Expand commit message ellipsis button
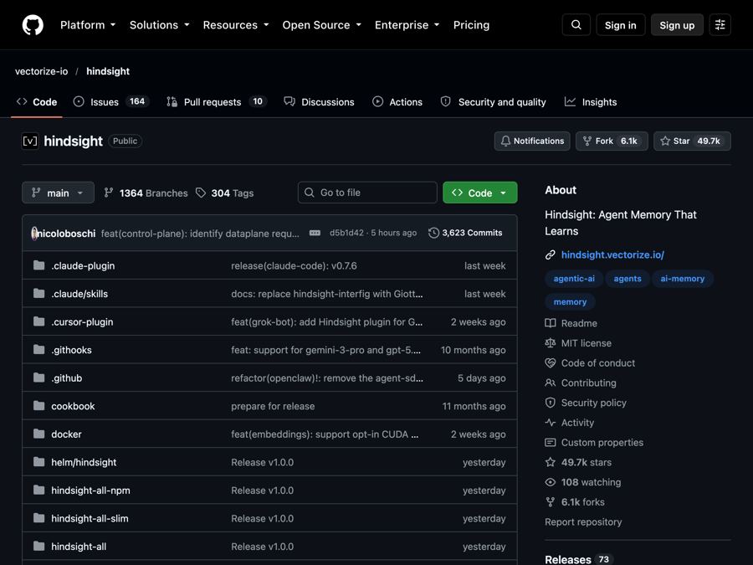The height and width of the screenshot is (565, 753). click(x=315, y=233)
